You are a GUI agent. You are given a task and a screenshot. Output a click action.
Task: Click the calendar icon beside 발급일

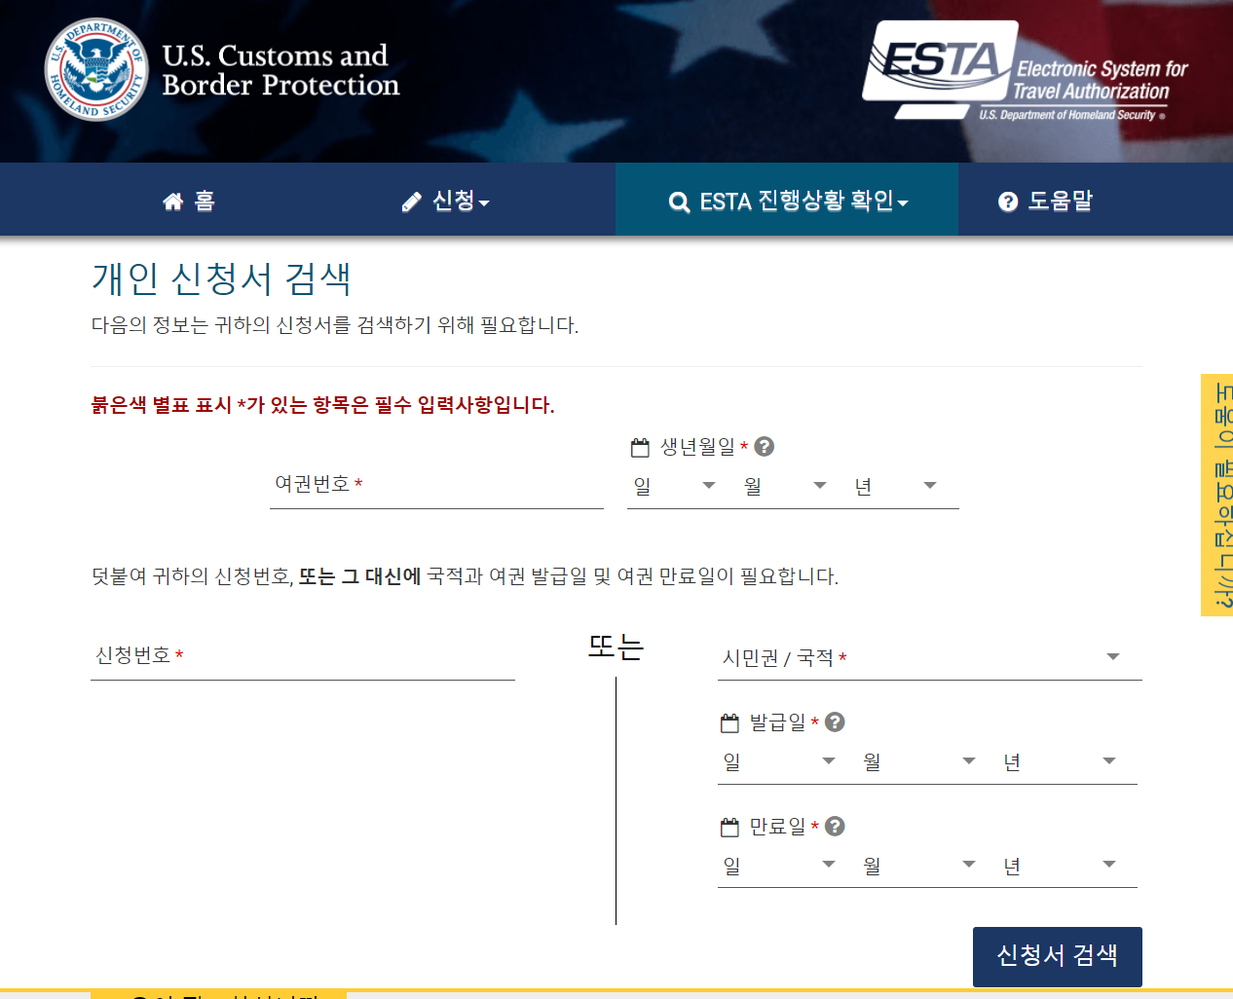coord(728,721)
